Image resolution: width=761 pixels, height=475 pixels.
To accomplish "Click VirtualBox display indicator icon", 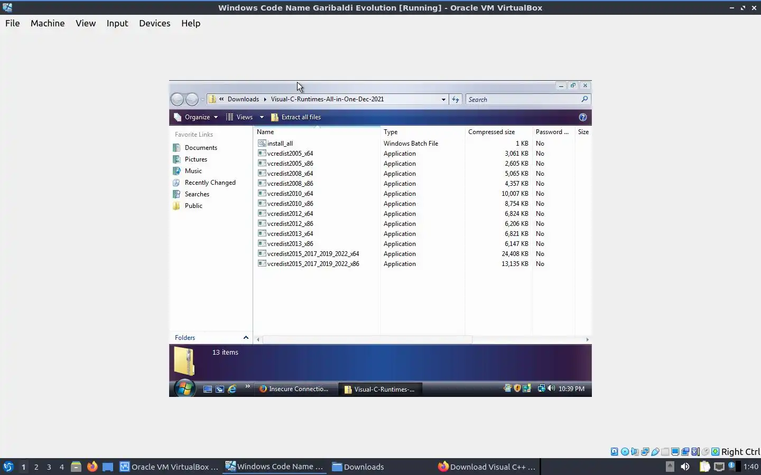I will (x=675, y=452).
